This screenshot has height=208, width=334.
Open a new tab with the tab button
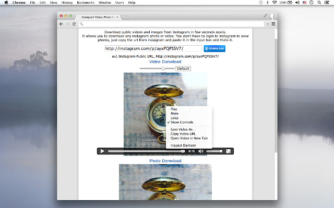click(x=125, y=17)
